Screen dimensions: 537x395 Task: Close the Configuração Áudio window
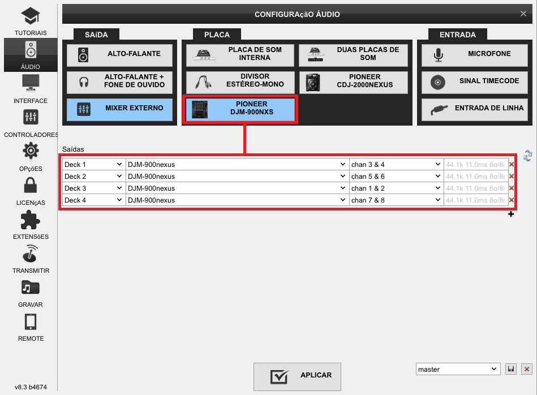(x=523, y=14)
